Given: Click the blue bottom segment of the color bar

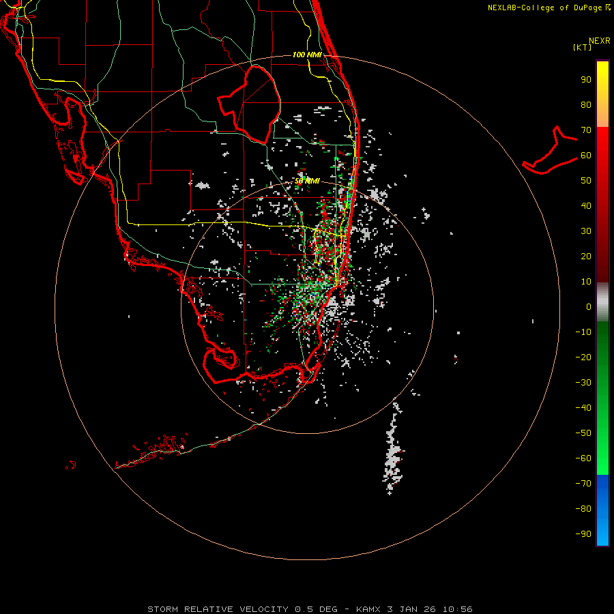Looking at the screenshot, I should (602, 510).
